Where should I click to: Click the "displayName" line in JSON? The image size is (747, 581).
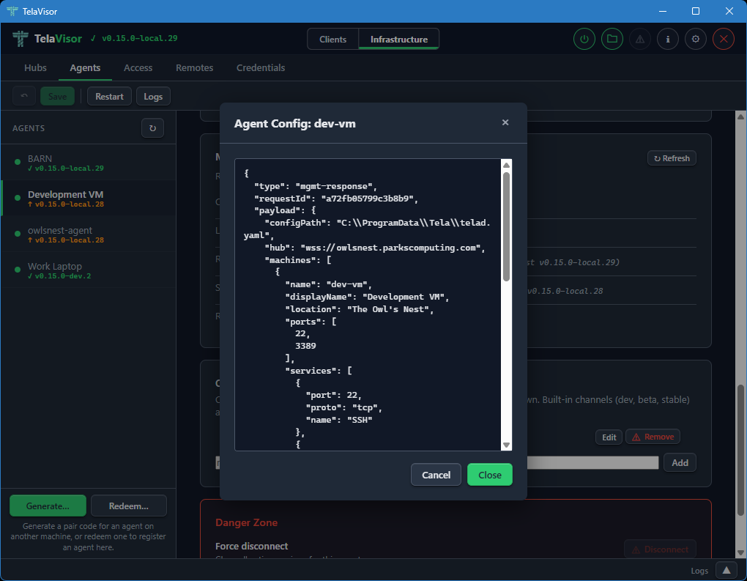tap(367, 297)
